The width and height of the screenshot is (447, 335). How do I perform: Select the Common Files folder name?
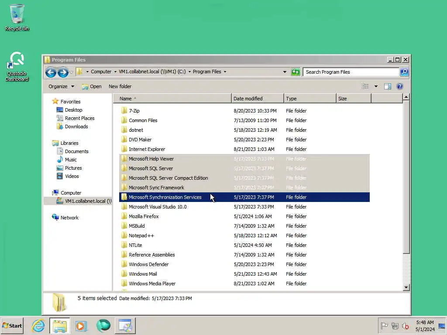tap(143, 120)
